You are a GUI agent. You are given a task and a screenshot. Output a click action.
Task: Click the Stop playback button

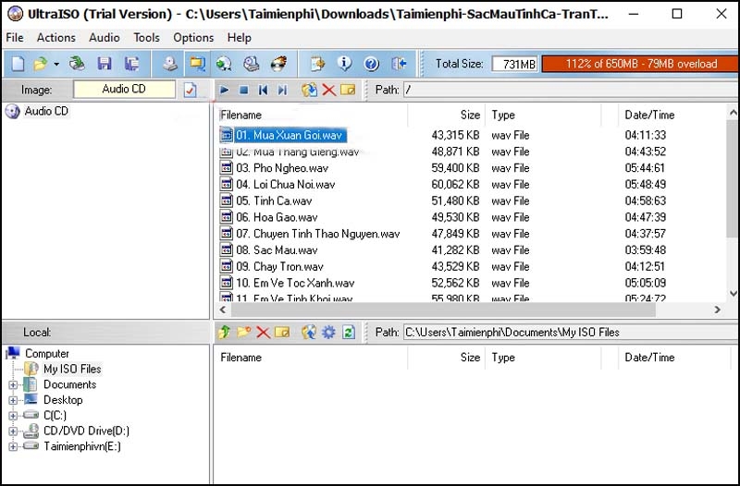tap(243, 90)
